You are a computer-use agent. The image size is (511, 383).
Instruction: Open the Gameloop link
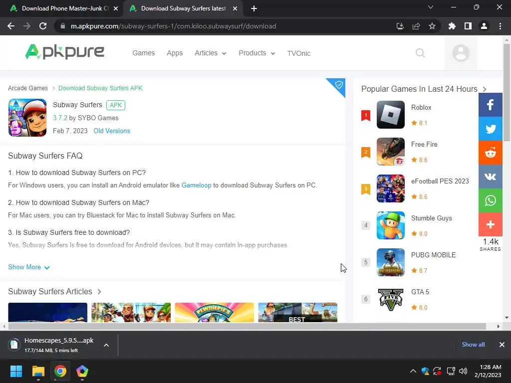(197, 186)
